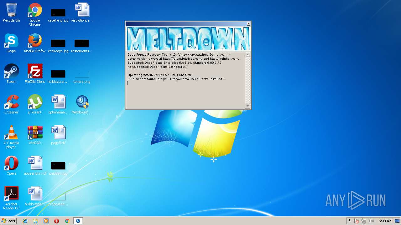Open CCleaner shortcut
The height and width of the screenshot is (225, 401).
point(11,104)
